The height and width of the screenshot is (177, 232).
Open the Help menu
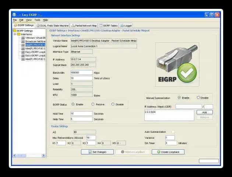(x=45, y=20)
